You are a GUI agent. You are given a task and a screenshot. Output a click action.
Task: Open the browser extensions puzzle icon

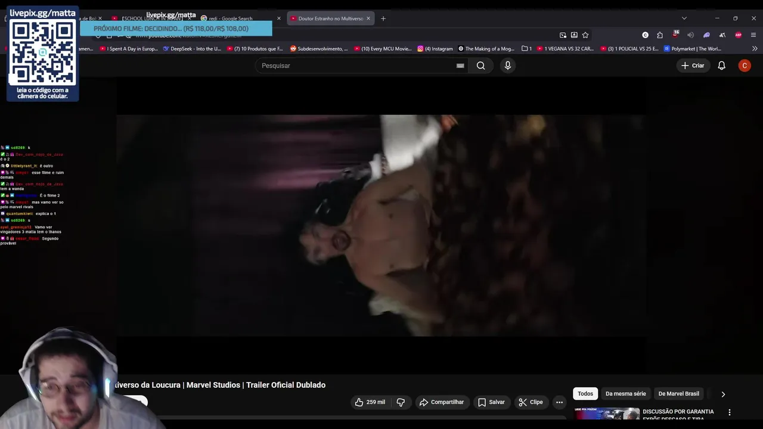(660, 35)
